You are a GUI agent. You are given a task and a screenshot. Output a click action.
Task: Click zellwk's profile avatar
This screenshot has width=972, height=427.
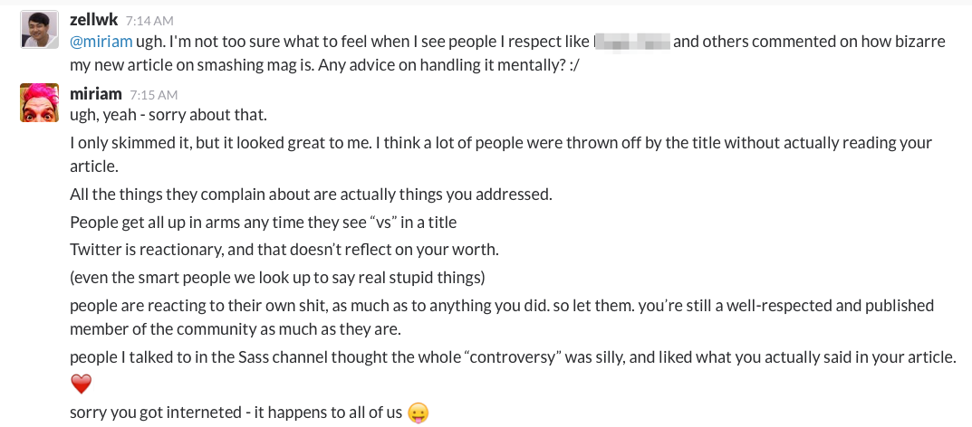38,33
